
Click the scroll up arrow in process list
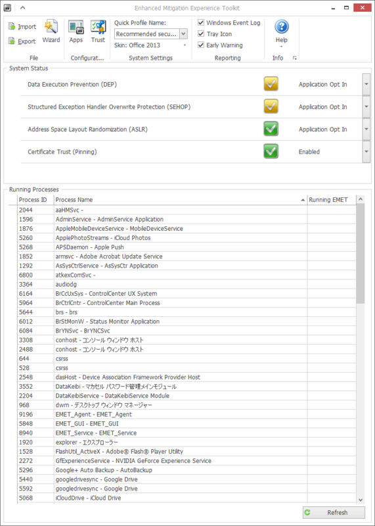pyautogui.click(x=361, y=200)
